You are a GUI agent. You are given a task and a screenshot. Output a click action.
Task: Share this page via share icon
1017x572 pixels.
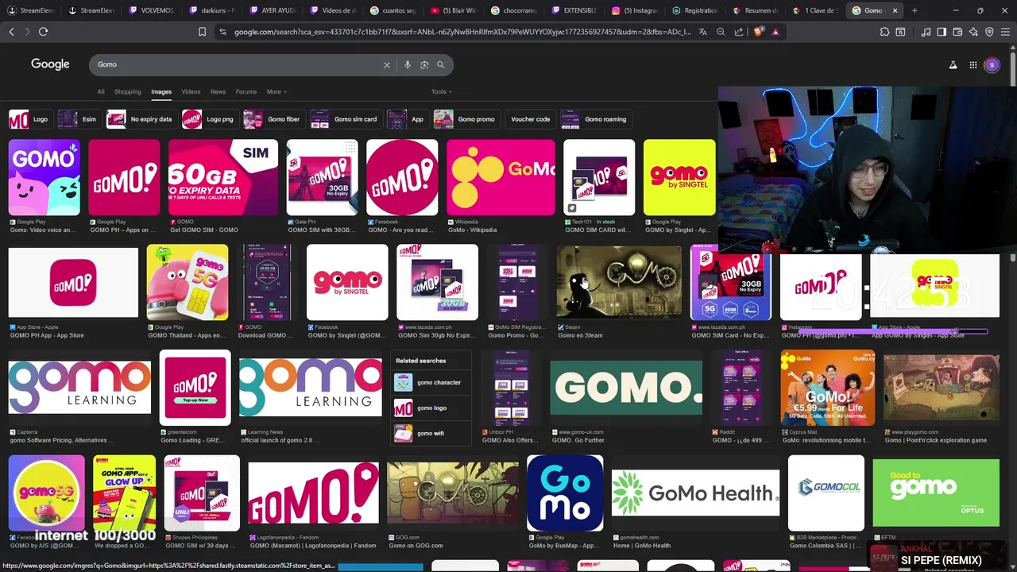739,32
